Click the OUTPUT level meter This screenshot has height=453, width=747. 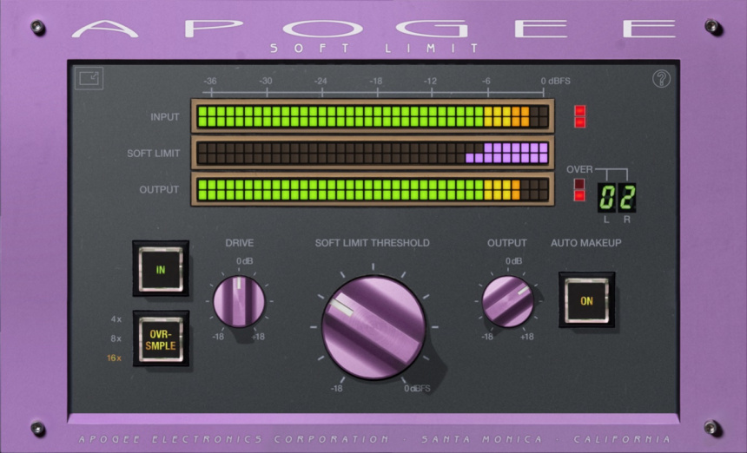pyautogui.click(x=373, y=189)
